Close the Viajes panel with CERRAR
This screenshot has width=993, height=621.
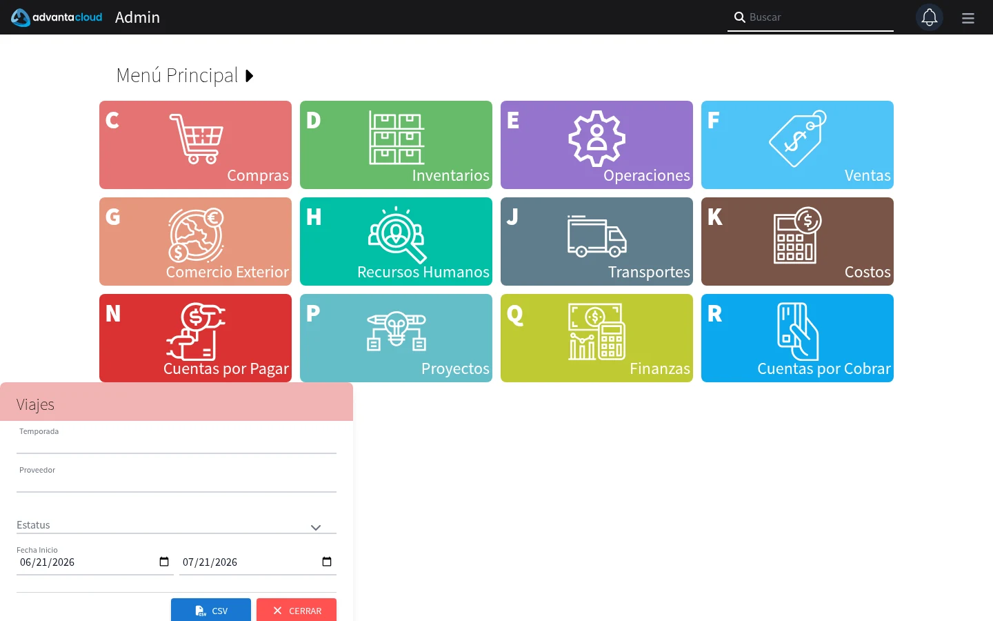coord(297,610)
